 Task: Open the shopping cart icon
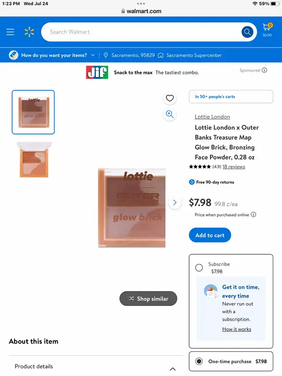[x=267, y=30]
